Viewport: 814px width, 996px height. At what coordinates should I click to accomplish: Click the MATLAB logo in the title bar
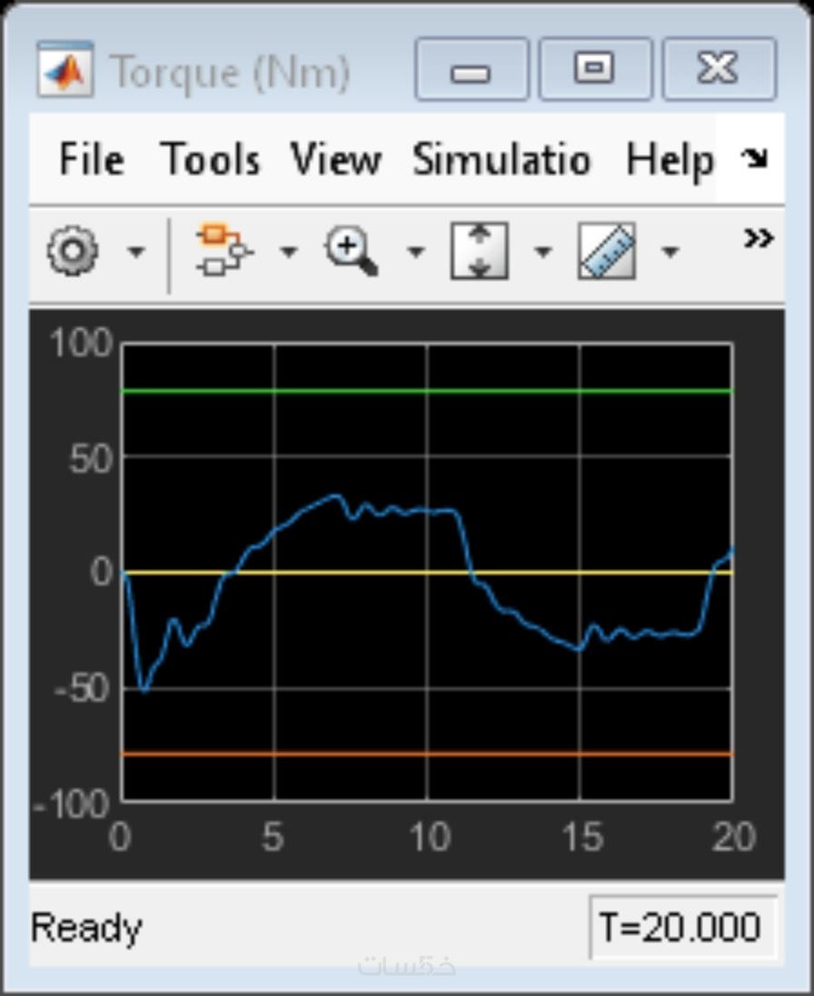pos(65,69)
